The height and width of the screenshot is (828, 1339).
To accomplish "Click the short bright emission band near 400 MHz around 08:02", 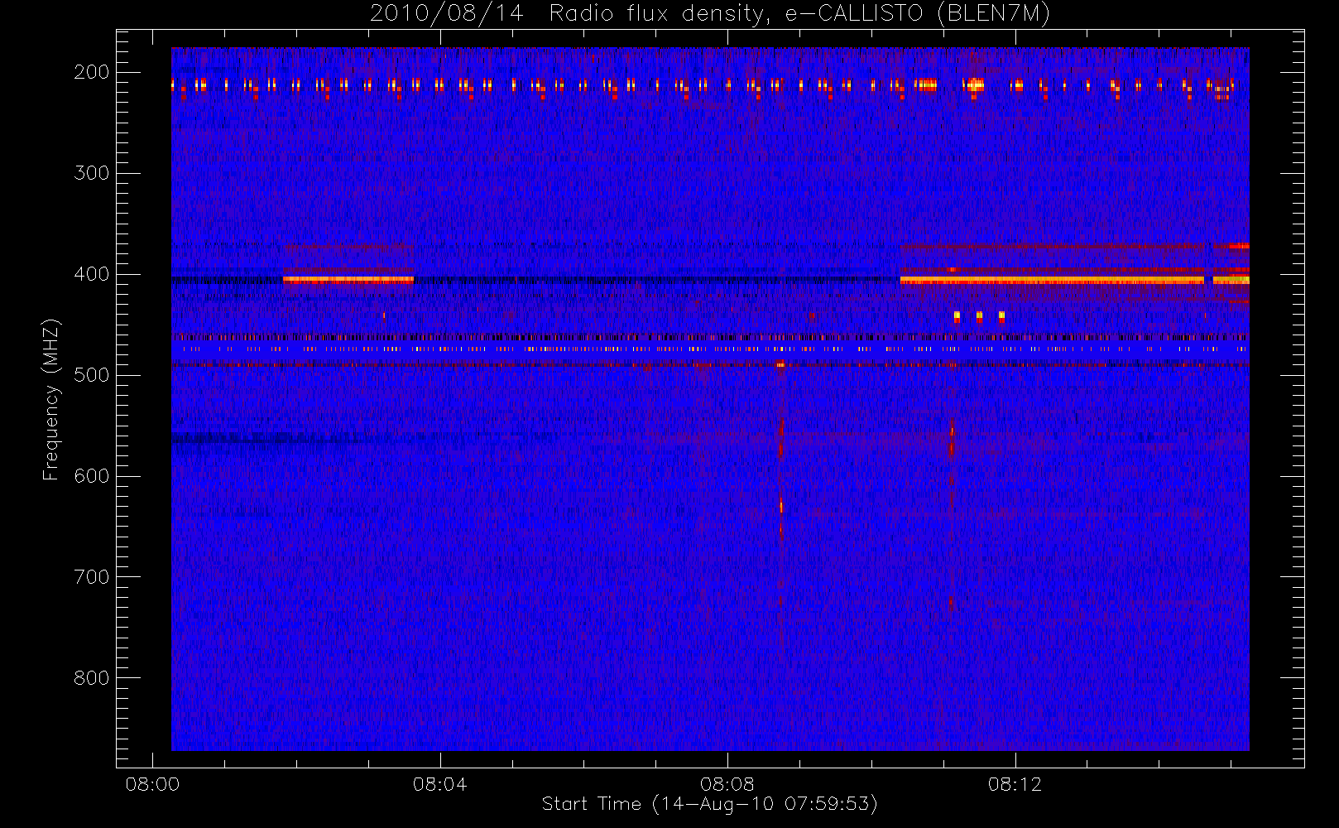I will tap(348, 280).
